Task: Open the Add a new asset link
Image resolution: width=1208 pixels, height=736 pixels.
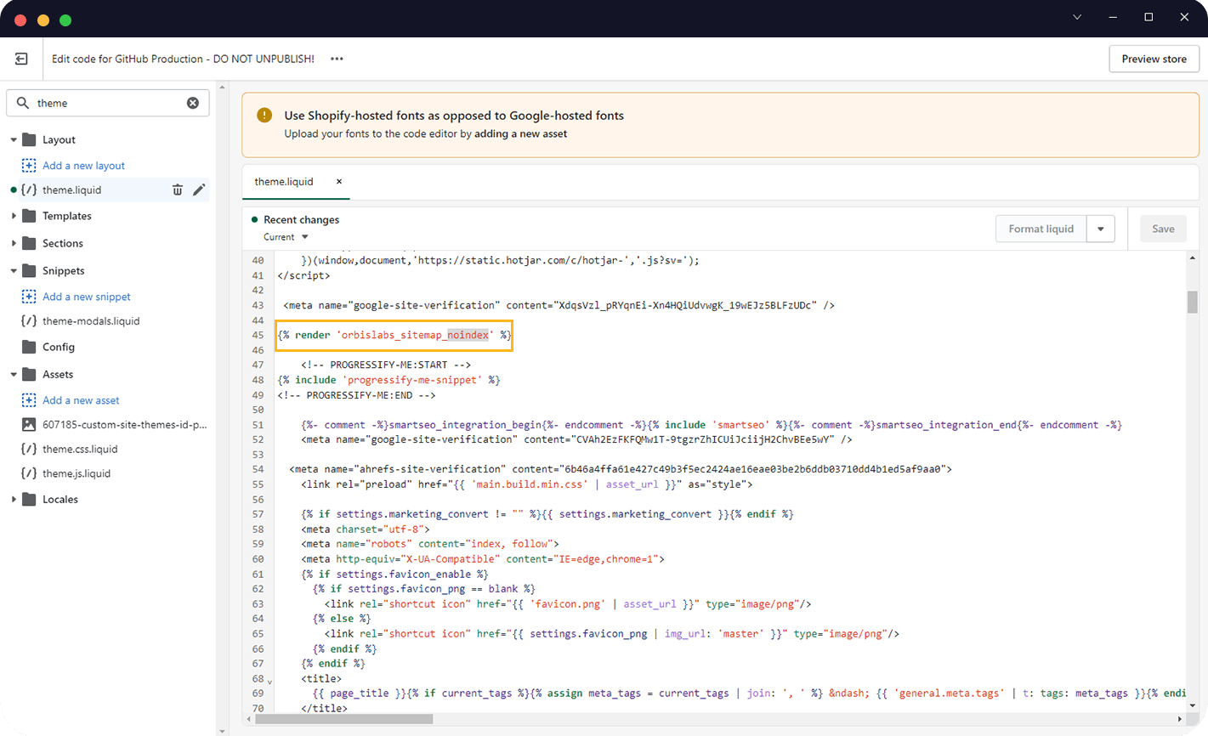Action: (x=81, y=400)
